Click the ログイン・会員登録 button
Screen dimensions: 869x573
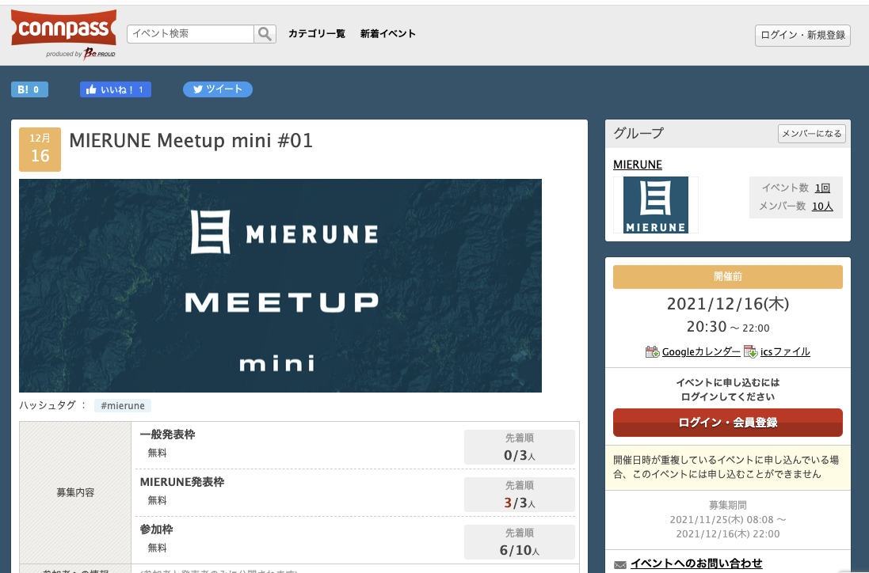[x=727, y=423]
